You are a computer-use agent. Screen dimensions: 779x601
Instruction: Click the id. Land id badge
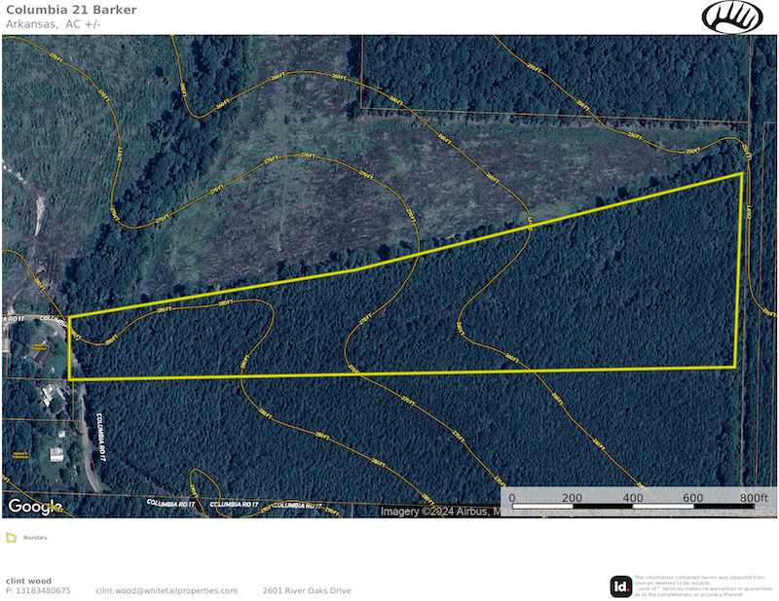[620, 585]
